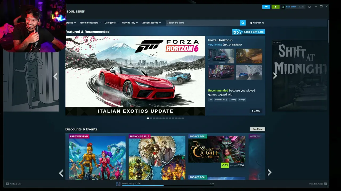This screenshot has width=341, height=191.
Task: Click the Steam gift card logo icon
Action: (238, 32)
